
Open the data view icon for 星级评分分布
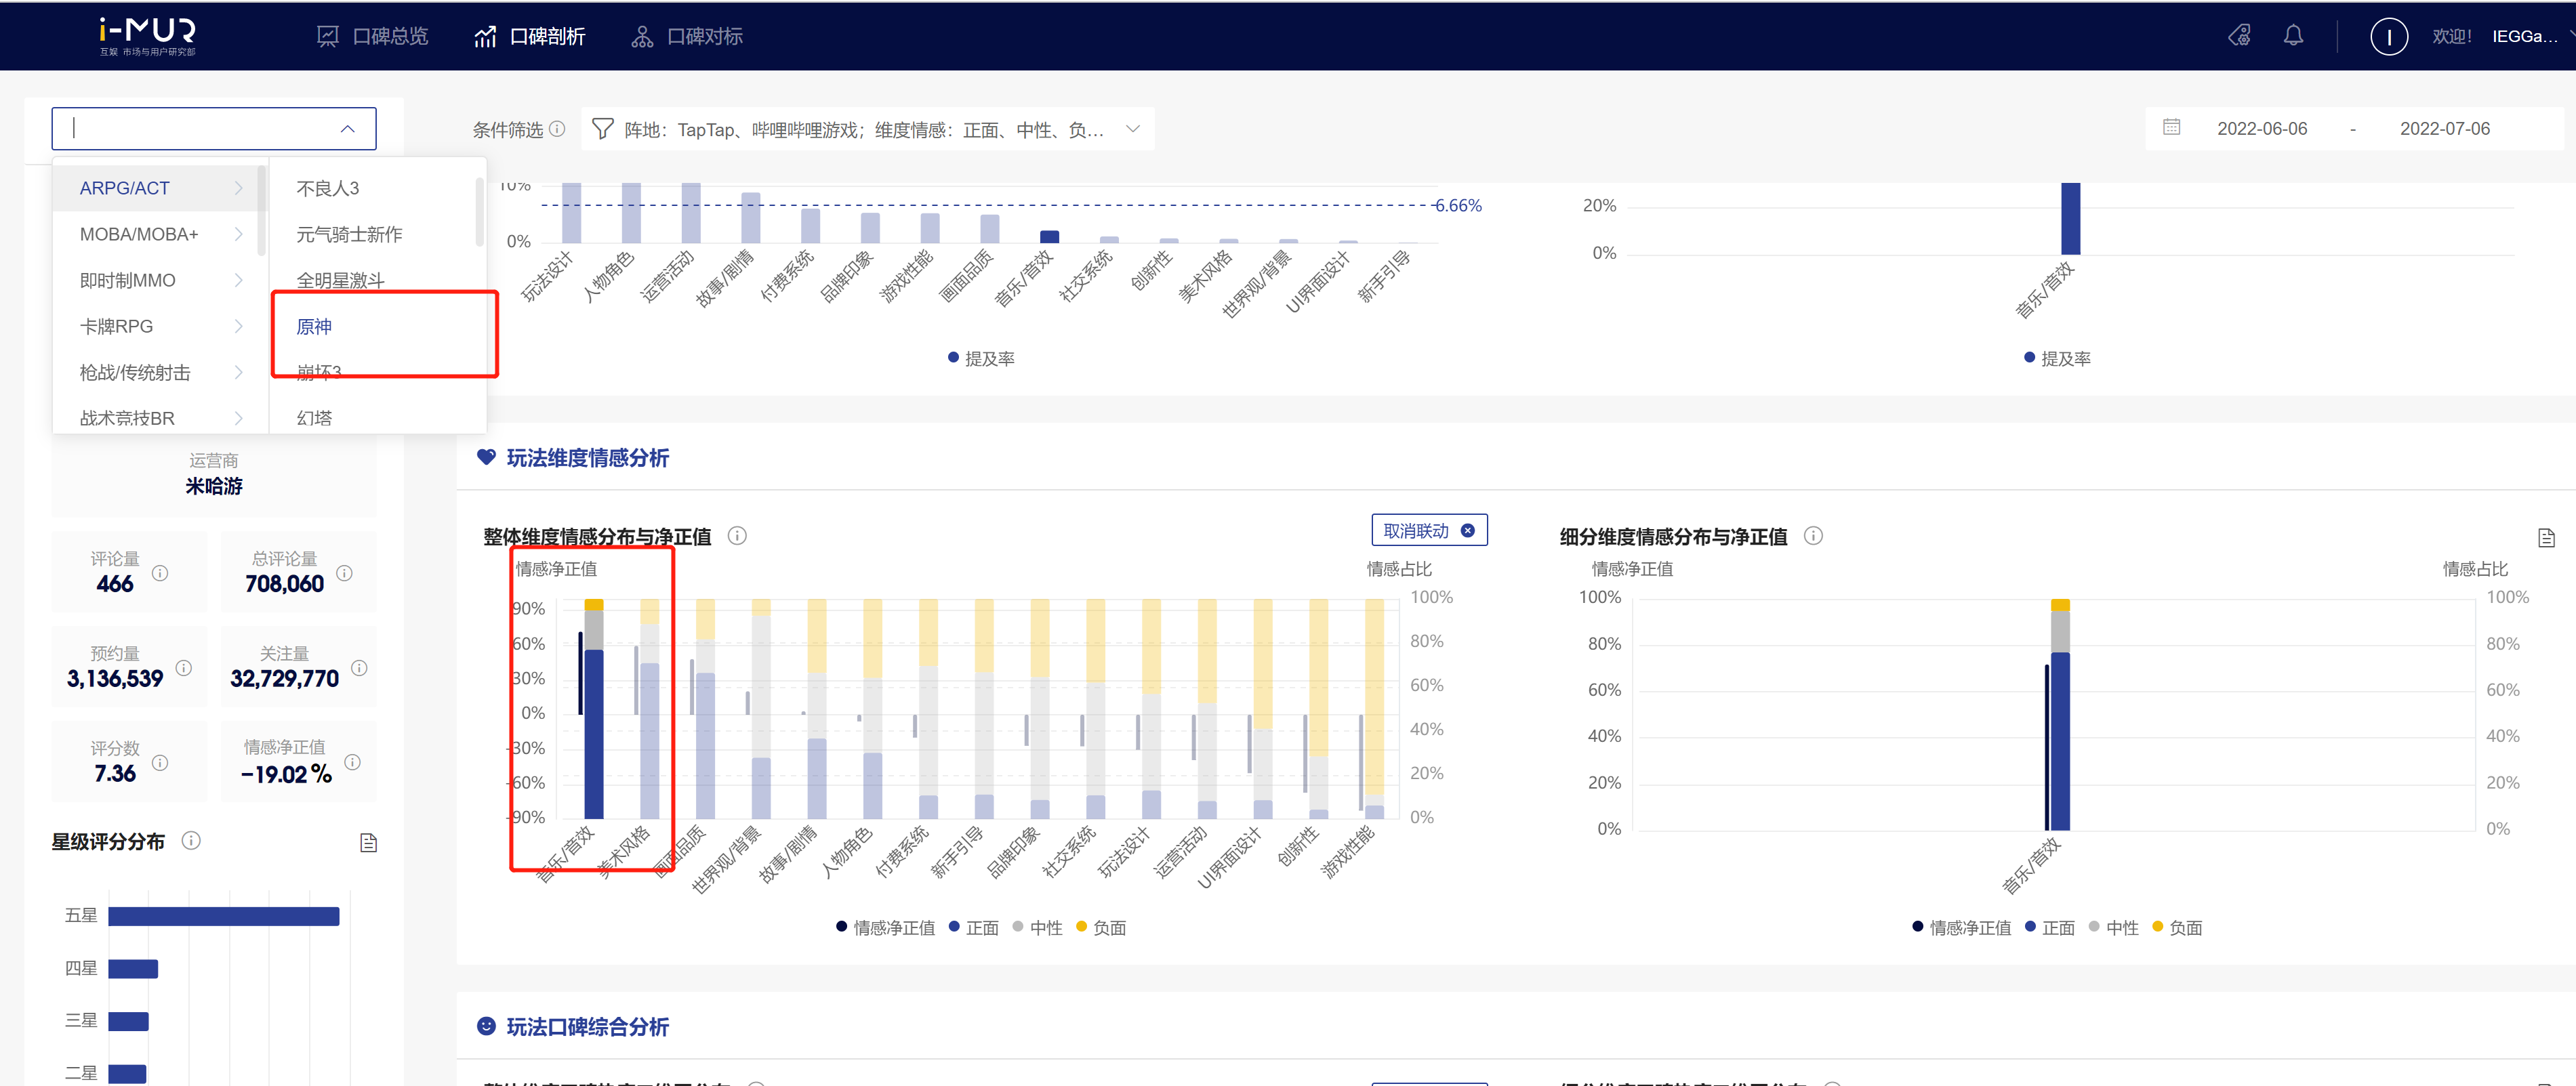click(x=368, y=843)
